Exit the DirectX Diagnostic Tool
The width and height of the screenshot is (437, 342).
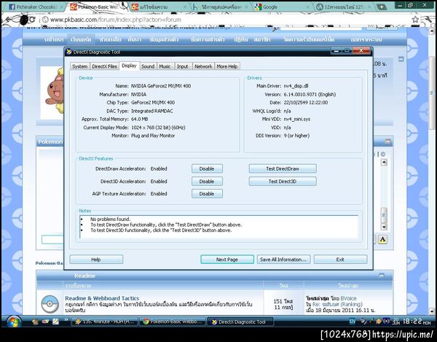click(x=340, y=260)
